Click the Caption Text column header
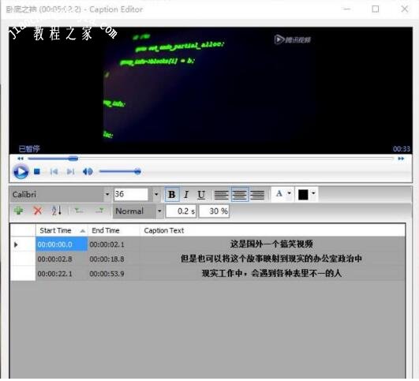Viewport: 419px width, 381px height. pos(272,230)
